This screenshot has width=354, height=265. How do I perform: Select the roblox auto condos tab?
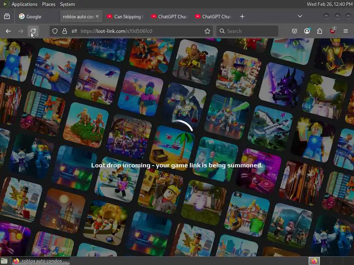pyautogui.click(x=78, y=17)
